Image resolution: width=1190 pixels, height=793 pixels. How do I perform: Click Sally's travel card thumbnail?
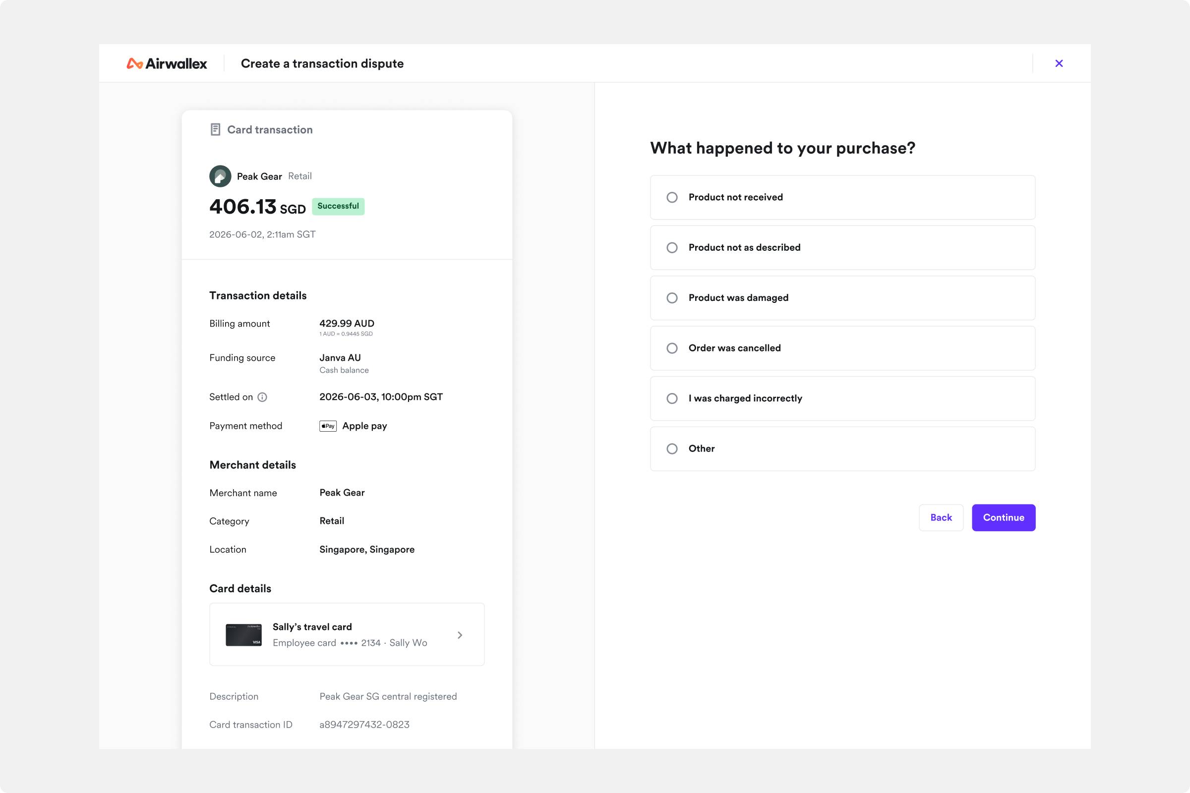pyautogui.click(x=244, y=635)
